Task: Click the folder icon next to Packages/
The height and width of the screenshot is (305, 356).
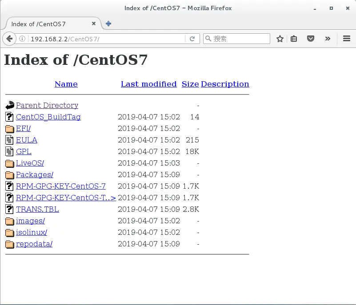Action: tap(9, 175)
